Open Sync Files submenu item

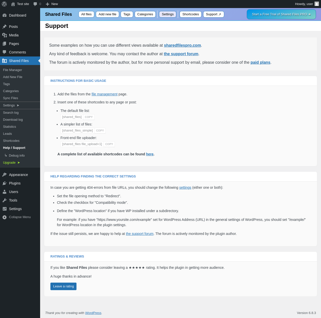[20, 98]
